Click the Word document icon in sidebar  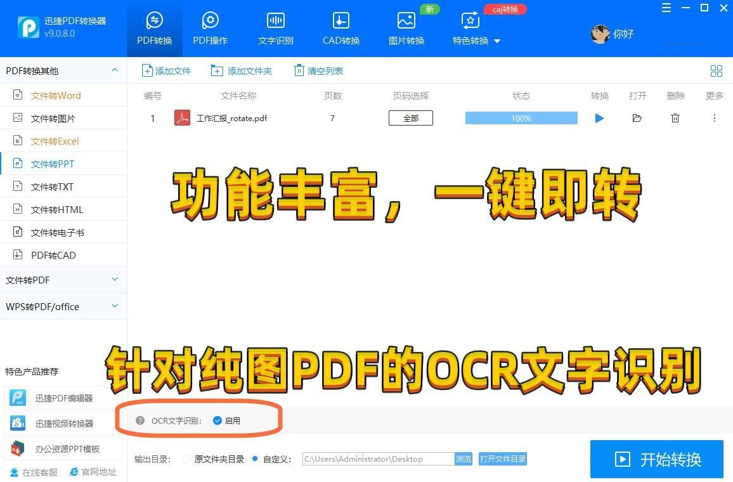click(18, 95)
